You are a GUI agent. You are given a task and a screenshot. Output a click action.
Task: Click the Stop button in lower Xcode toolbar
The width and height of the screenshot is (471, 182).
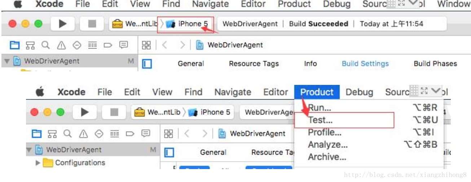click(x=114, y=112)
